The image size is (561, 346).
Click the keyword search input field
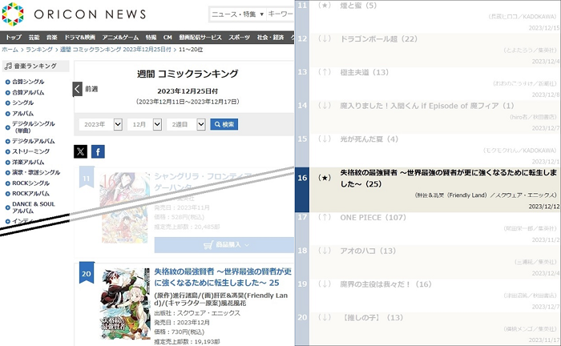click(x=280, y=14)
